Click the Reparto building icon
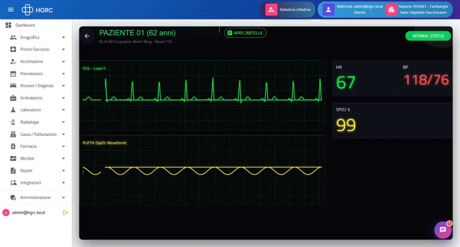Viewport: 460px width, 247px height. 391,9
